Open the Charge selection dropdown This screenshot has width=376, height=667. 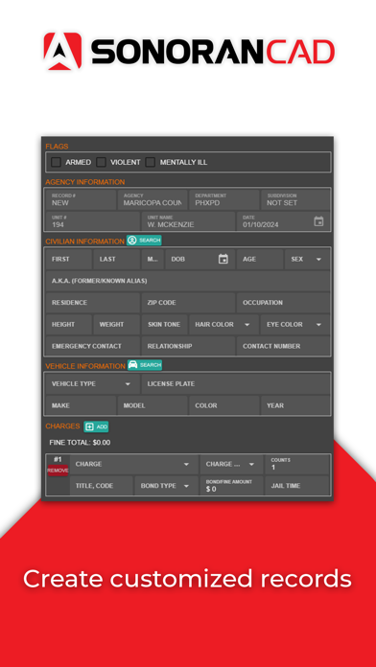coord(133,464)
